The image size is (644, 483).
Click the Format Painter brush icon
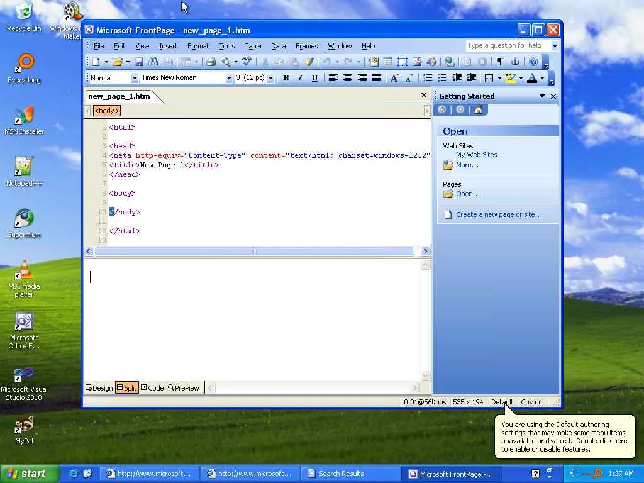[309, 62]
